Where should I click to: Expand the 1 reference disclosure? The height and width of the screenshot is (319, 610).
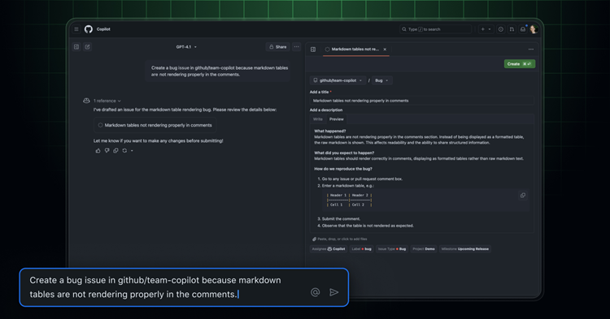[107, 101]
